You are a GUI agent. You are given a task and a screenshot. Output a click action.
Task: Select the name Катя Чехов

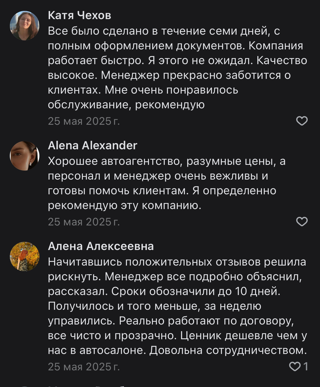pyautogui.click(x=79, y=16)
